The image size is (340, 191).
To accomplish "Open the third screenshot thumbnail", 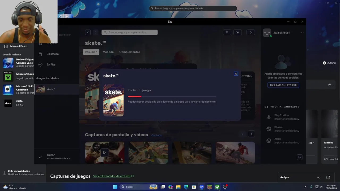I will tap(192, 153).
